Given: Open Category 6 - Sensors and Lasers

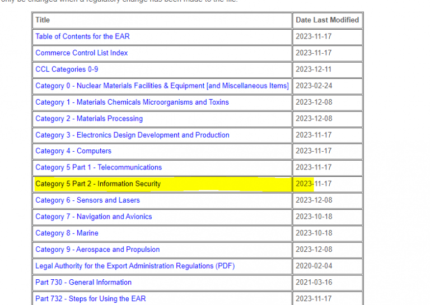Looking at the screenshot, I should [87, 200].
